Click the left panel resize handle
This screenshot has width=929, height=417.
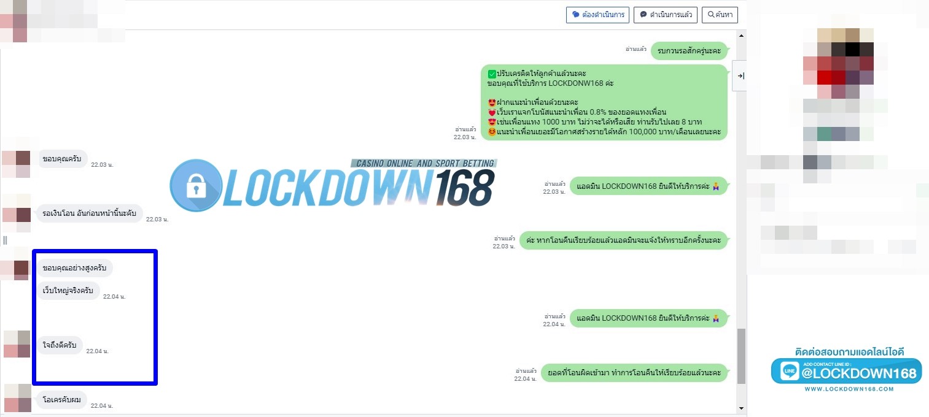(x=4, y=240)
